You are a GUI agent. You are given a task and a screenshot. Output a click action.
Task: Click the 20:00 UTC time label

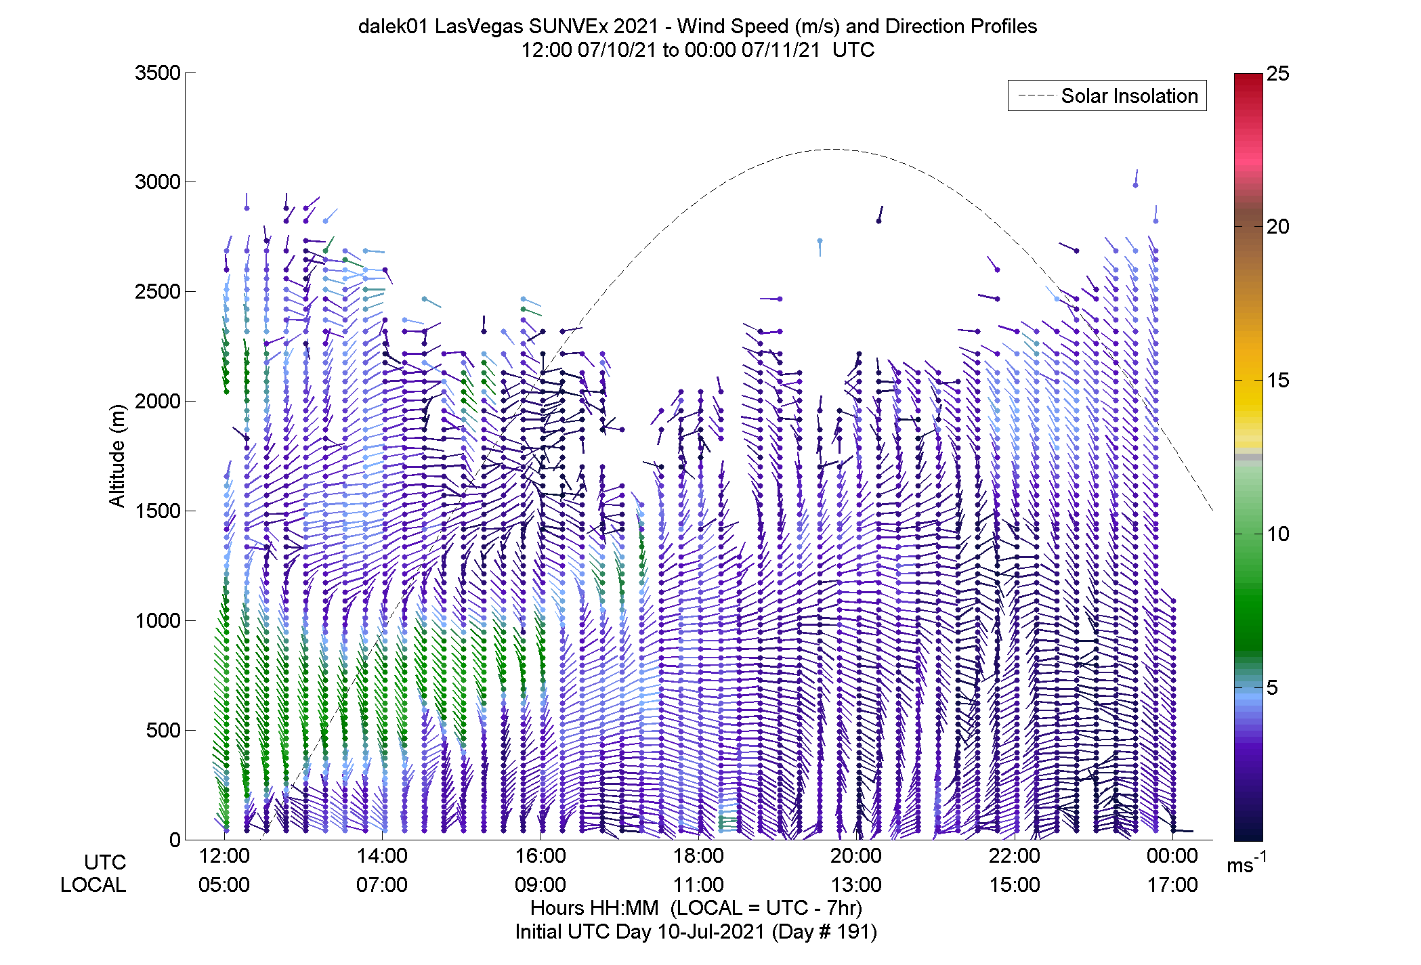click(856, 856)
